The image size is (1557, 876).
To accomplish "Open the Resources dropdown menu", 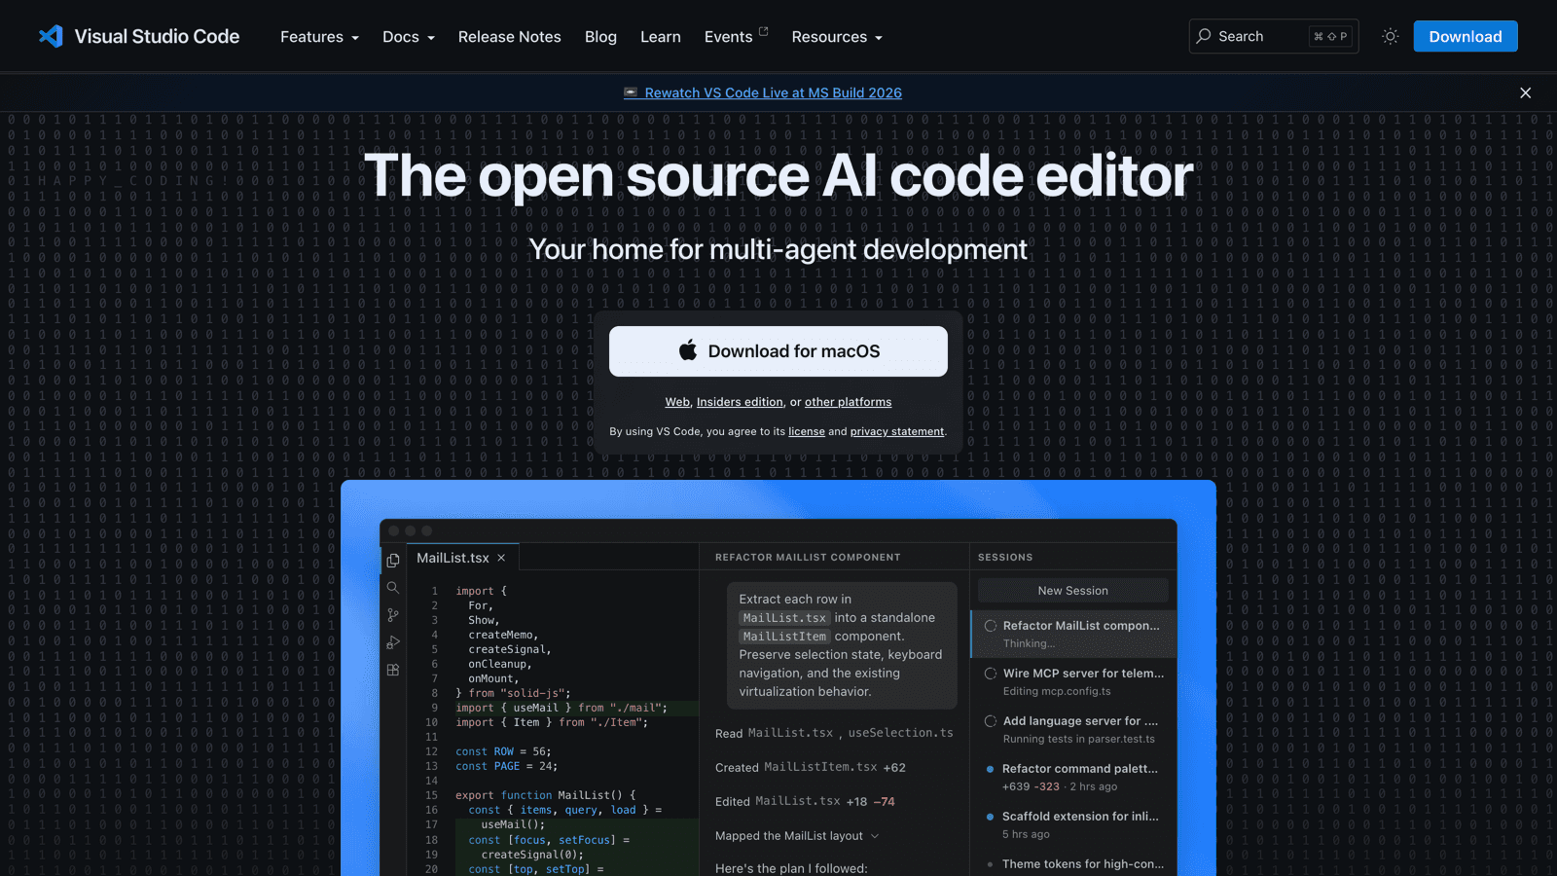I will pyautogui.click(x=837, y=37).
